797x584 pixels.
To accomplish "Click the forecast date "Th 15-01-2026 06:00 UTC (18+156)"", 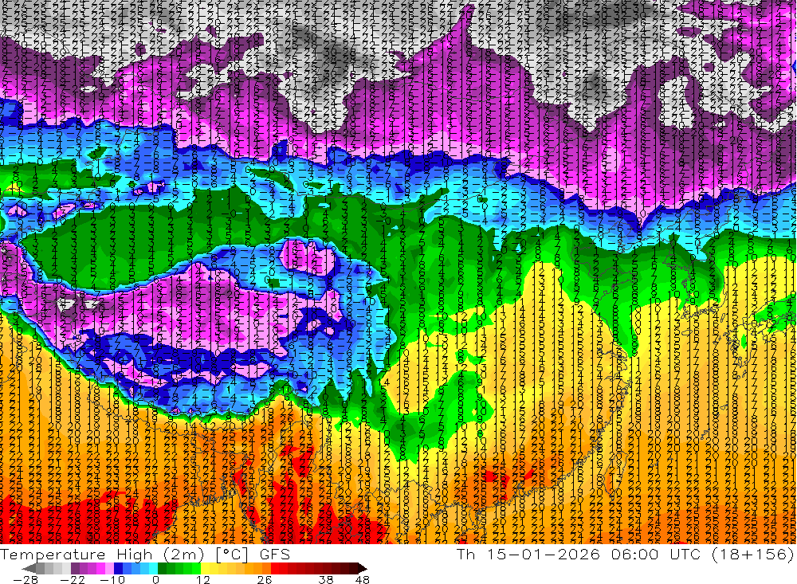I will pyautogui.click(x=625, y=554).
